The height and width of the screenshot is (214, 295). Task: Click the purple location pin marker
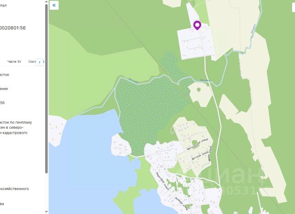coord(197,25)
